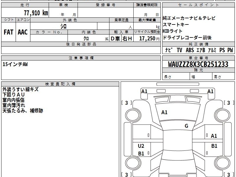This screenshot has height=177, width=236.
Task: Click the A1 mark at top-right bumper corner
Action: [x=210, y=91]
